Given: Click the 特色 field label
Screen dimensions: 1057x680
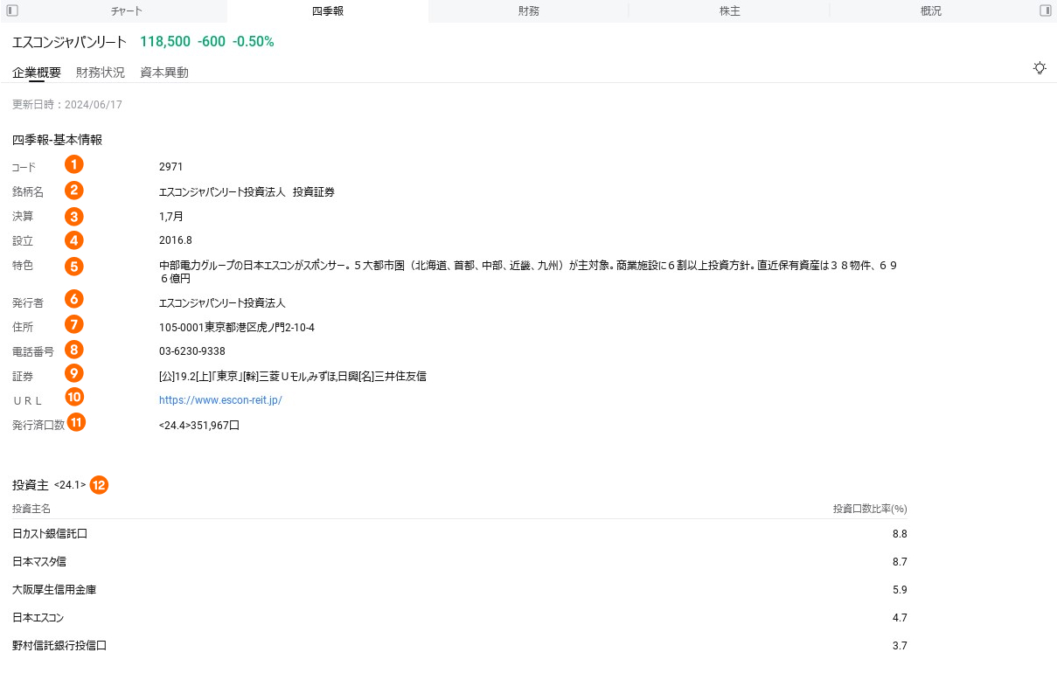Looking at the screenshot, I should point(23,265).
